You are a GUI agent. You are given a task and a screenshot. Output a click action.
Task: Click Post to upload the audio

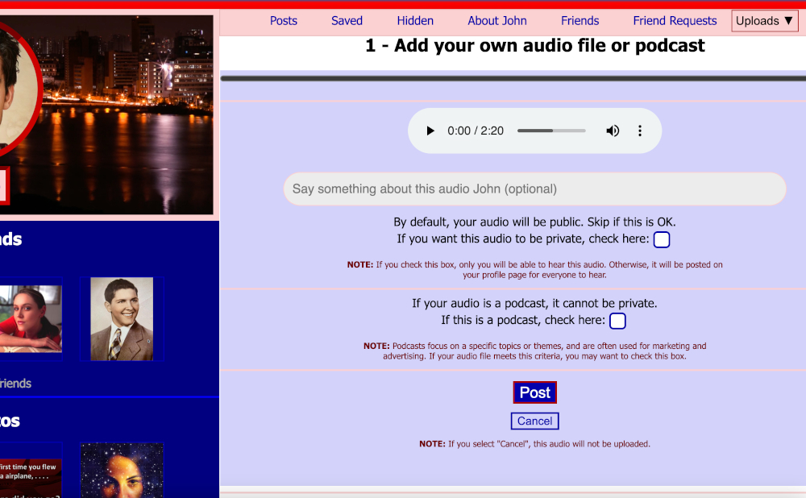tap(534, 392)
